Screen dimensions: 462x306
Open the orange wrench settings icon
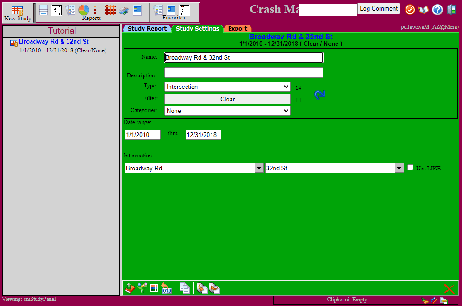410,10
